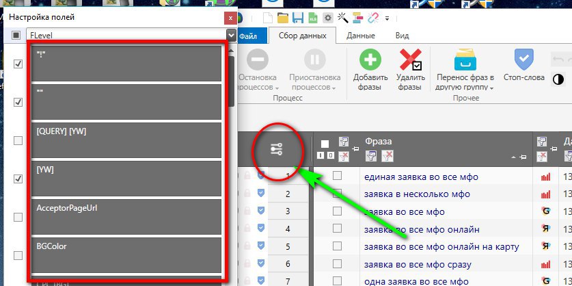Image resolution: width=572 pixels, height=286 pixels.
Task: Click the Добавить фразы green plus
Action: (370, 60)
